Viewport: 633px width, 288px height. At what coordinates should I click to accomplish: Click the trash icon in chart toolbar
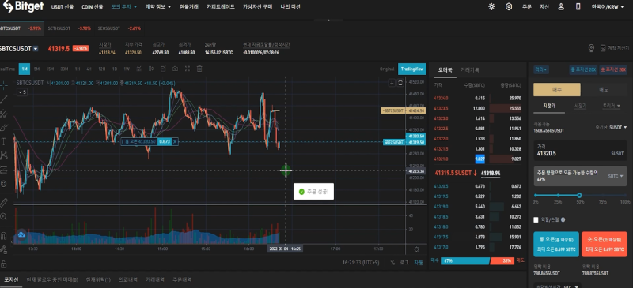pos(199,69)
